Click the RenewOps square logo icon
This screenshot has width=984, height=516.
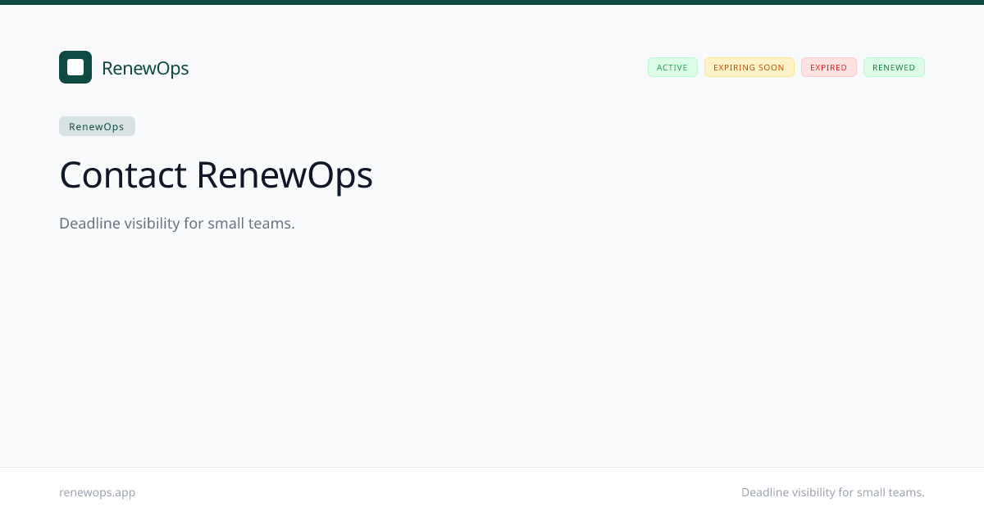pyautogui.click(x=75, y=67)
